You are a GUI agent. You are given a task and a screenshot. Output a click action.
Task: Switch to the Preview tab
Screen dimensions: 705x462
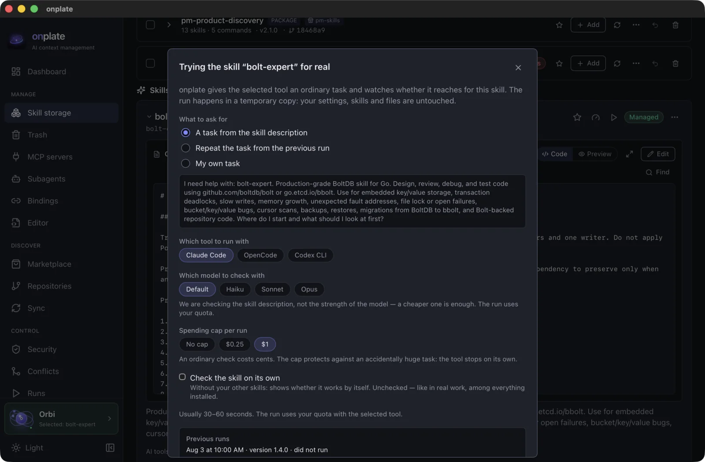point(595,154)
